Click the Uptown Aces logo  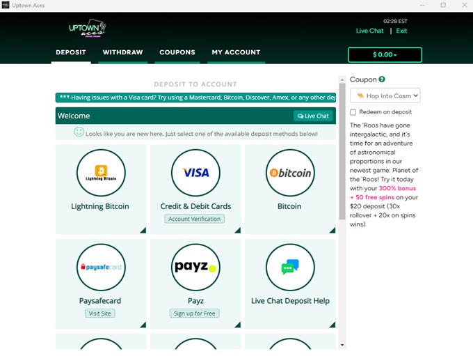point(87,29)
